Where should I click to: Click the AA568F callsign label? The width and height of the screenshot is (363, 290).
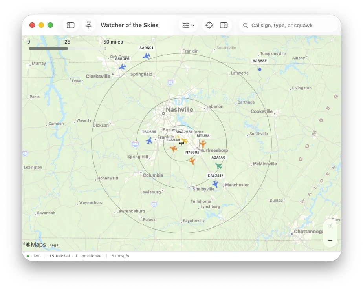point(260,61)
